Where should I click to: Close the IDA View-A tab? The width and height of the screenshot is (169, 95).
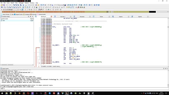(x=51, y=17)
